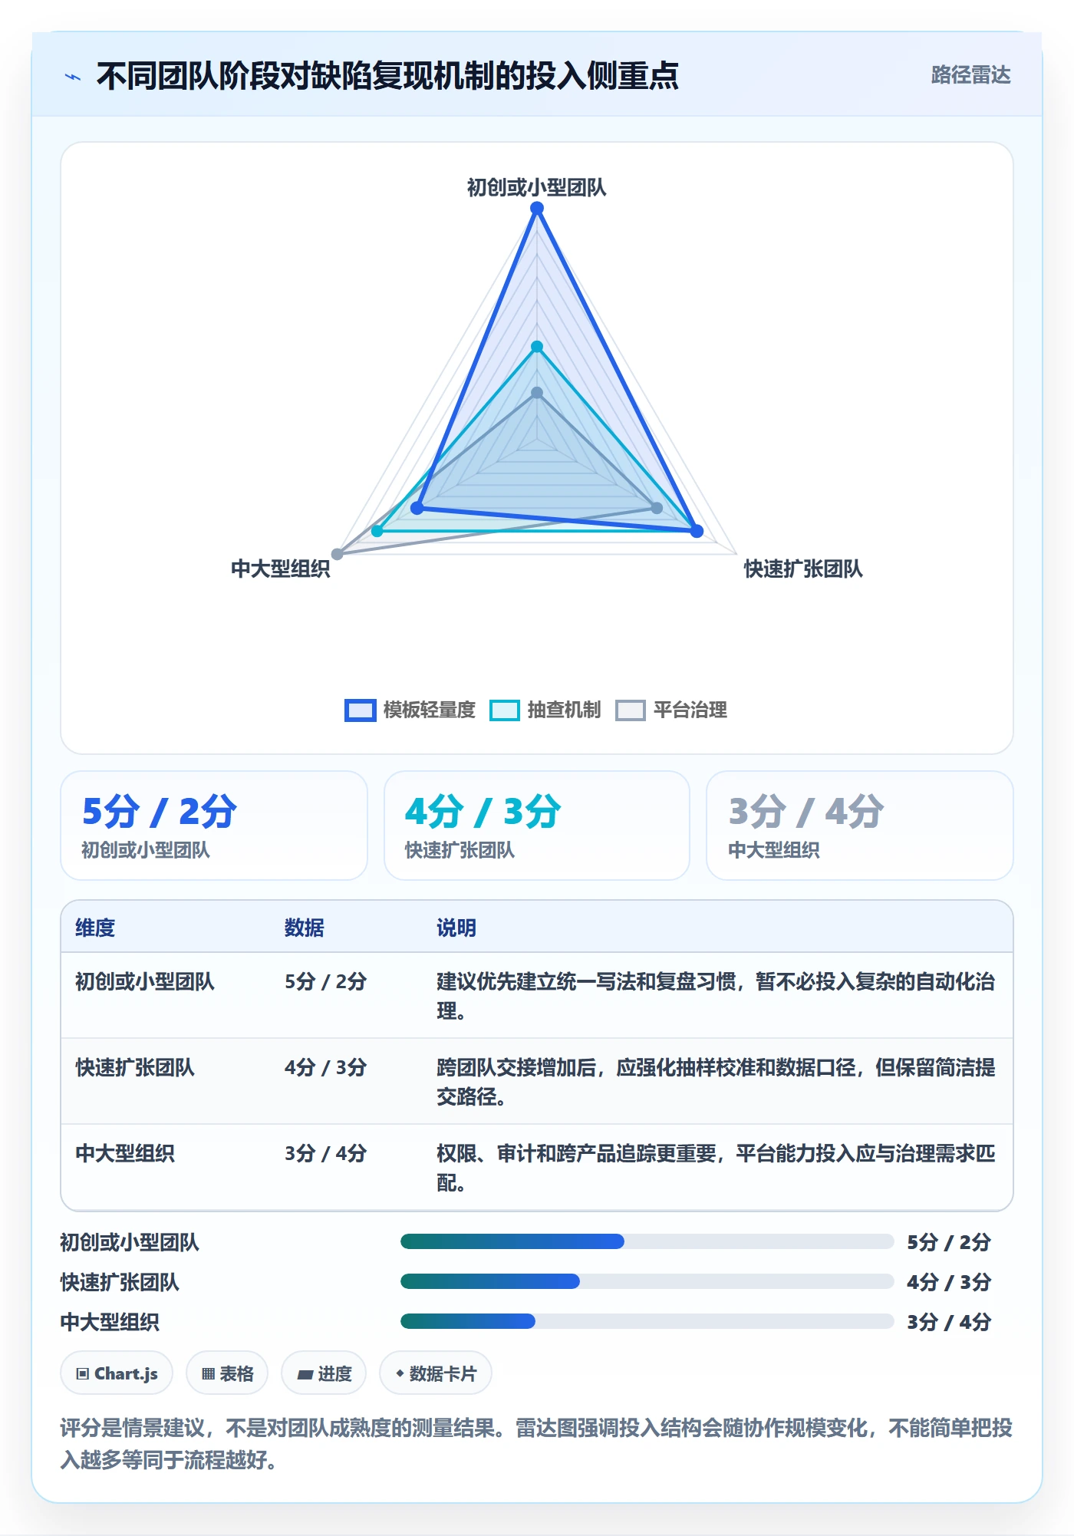
Task: Click table value 3分 / 4分
Action: (326, 1153)
